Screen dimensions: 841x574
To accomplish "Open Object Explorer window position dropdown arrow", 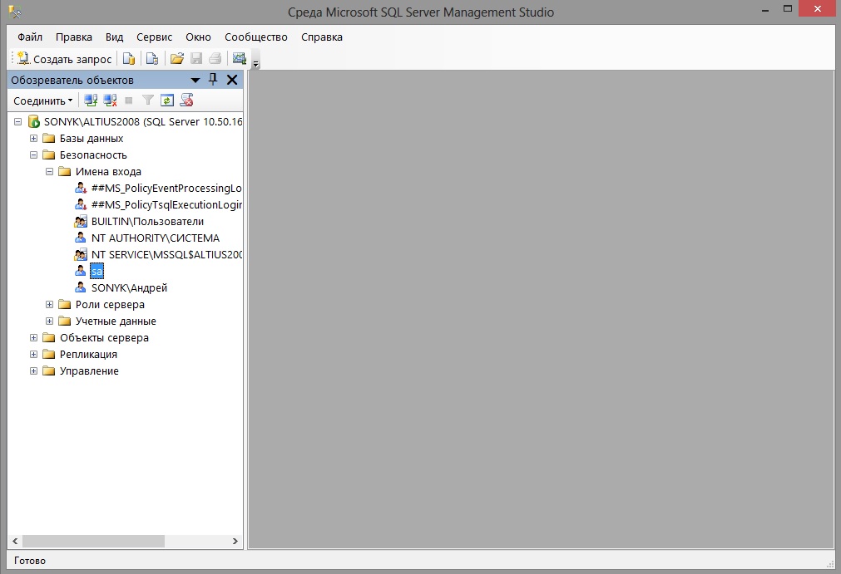I will 195,81.
